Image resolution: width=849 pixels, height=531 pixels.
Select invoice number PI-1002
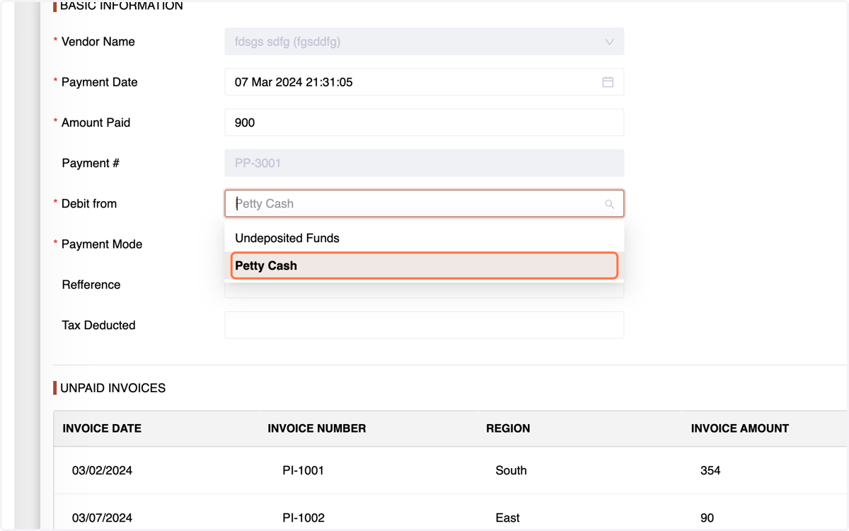(303, 518)
